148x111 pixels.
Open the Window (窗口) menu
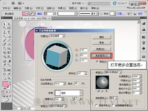tap(84, 9)
